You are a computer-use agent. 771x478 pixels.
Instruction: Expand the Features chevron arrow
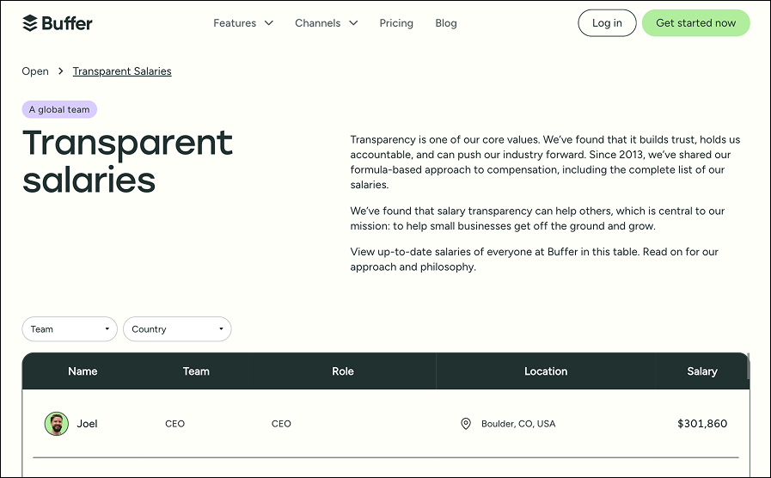coord(269,23)
